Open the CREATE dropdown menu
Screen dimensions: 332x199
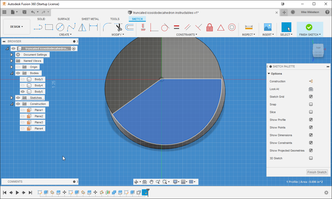[x=65, y=34]
